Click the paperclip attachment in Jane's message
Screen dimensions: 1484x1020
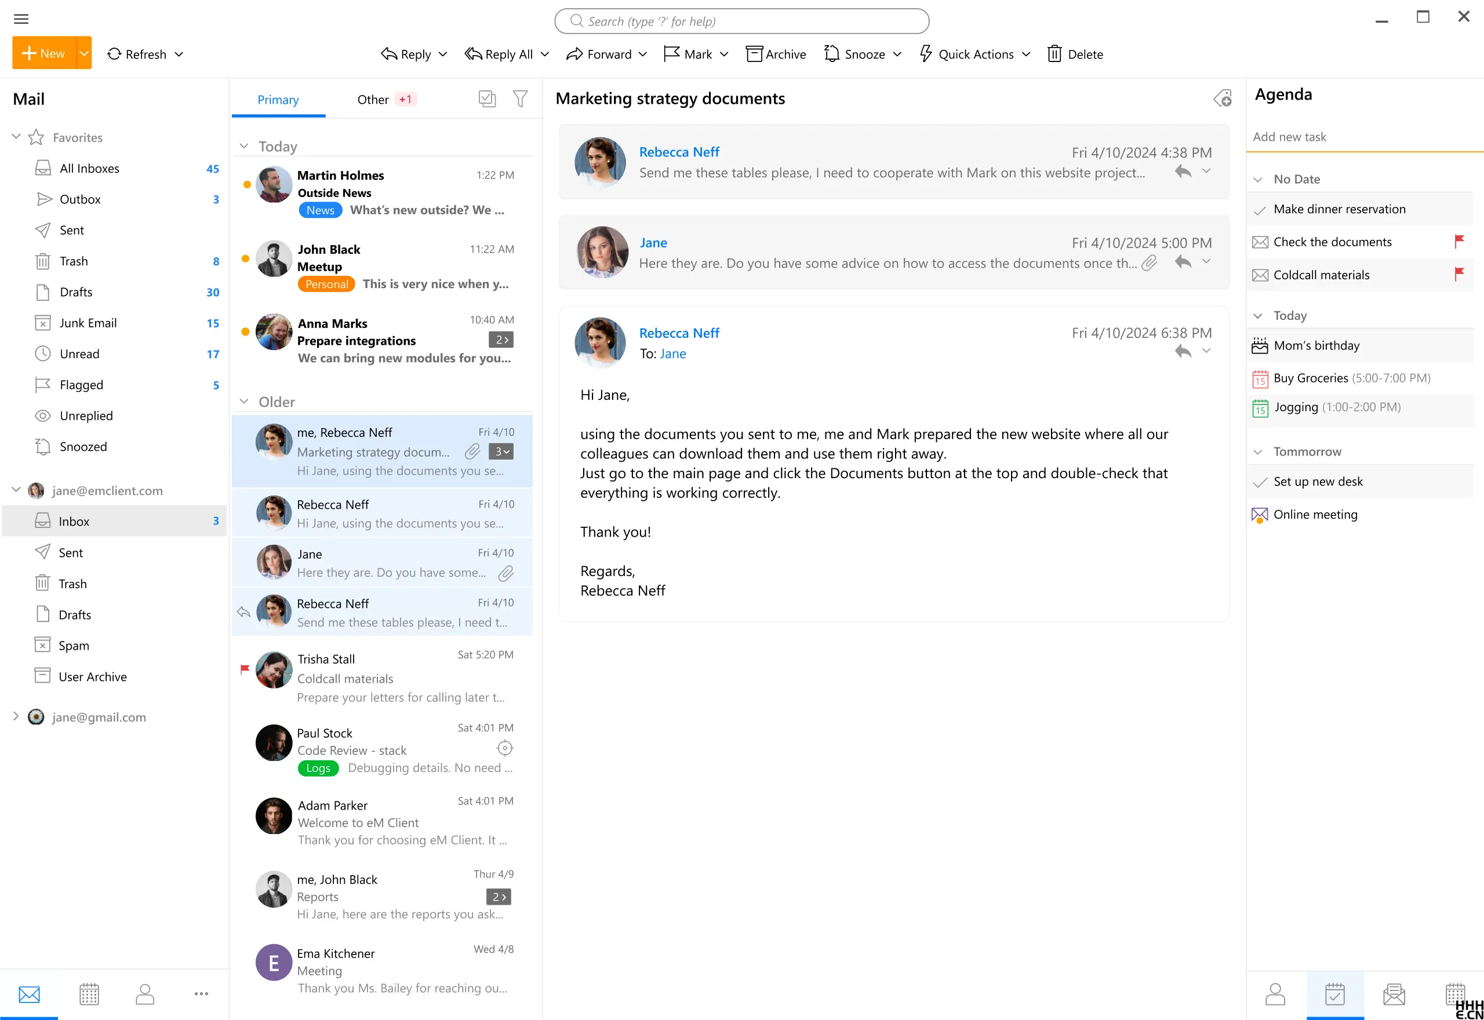1148,263
